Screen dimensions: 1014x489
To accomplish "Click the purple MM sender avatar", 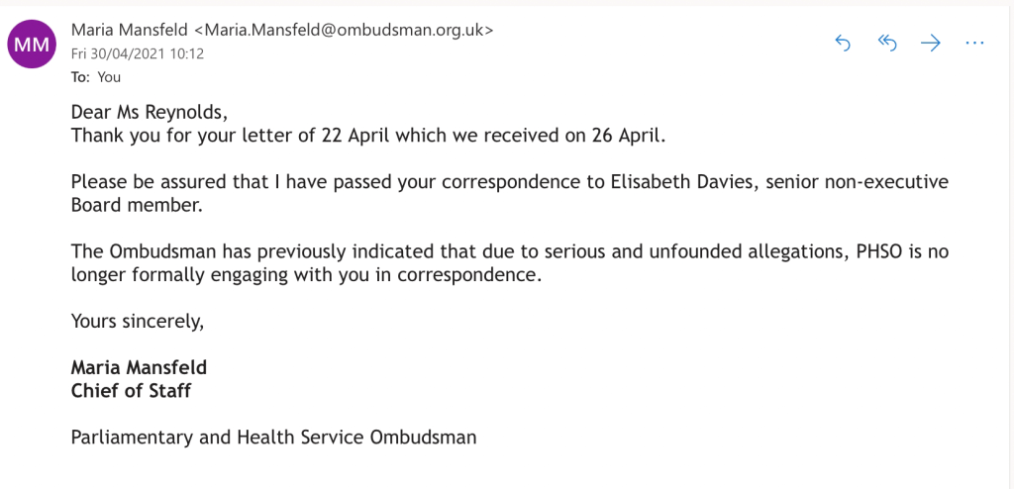I will pos(32,45).
